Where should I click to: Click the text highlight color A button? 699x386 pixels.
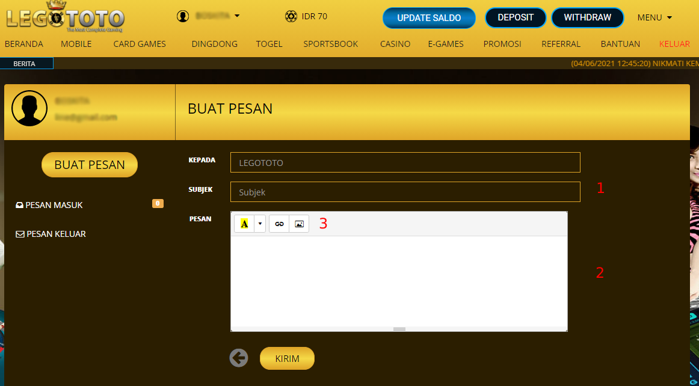click(244, 224)
